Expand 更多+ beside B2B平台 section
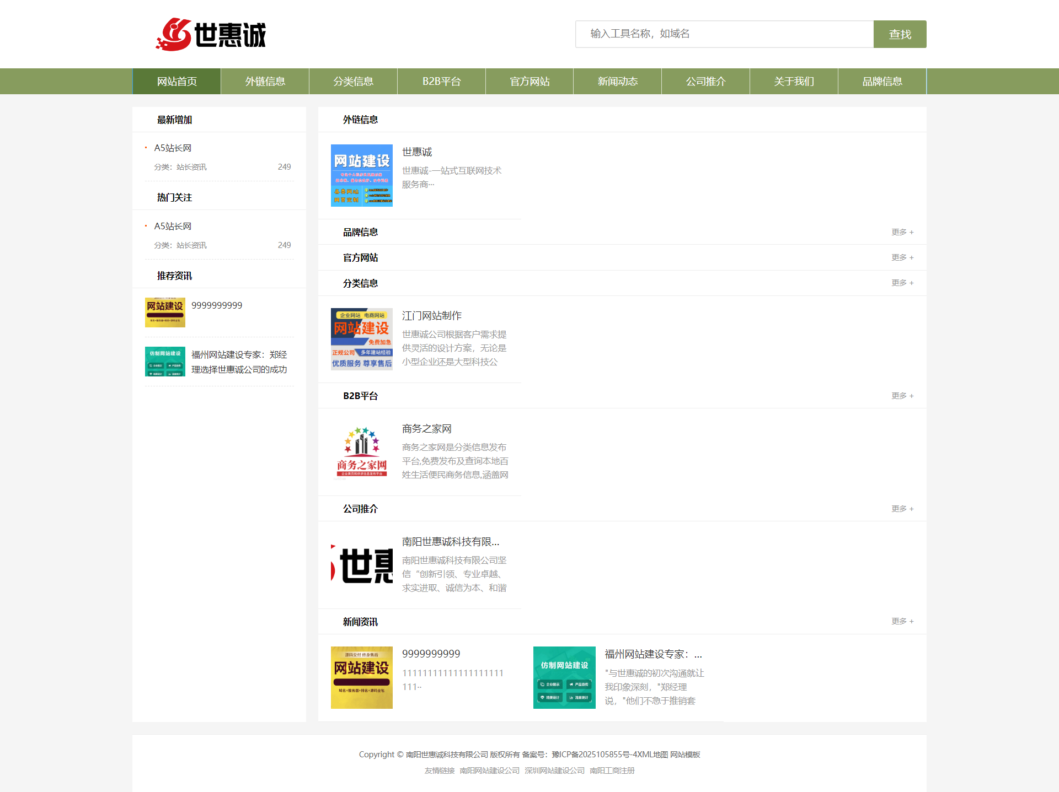Image resolution: width=1059 pixels, height=792 pixels. 901,395
